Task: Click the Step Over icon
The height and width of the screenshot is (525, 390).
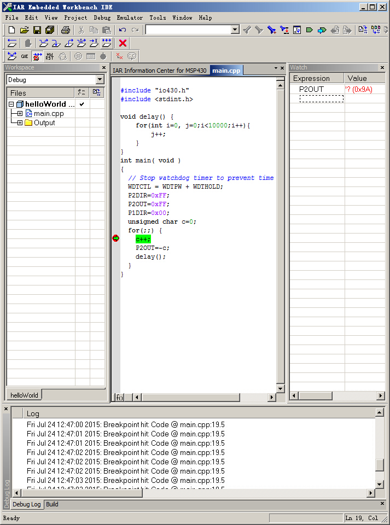Action: click(x=44, y=43)
